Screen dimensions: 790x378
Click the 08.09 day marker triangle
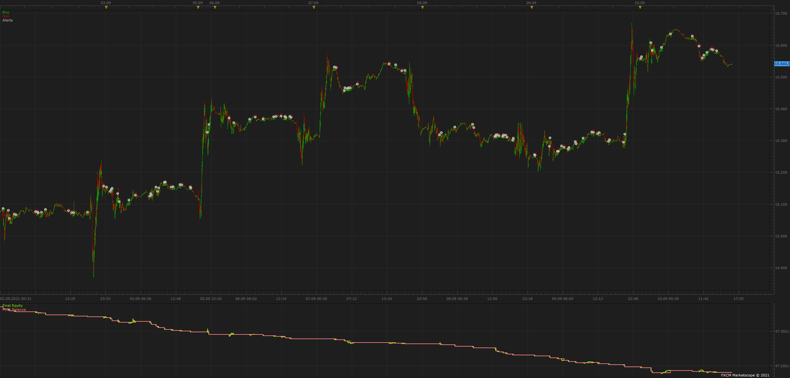coord(422,7)
